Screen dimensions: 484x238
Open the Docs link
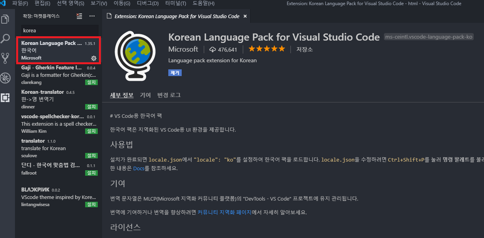(x=139, y=168)
